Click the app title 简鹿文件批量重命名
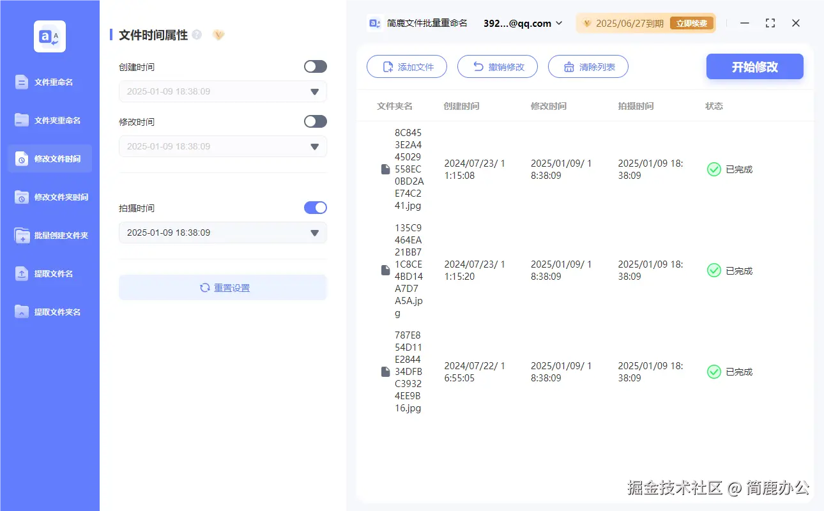824x511 pixels. (x=427, y=23)
